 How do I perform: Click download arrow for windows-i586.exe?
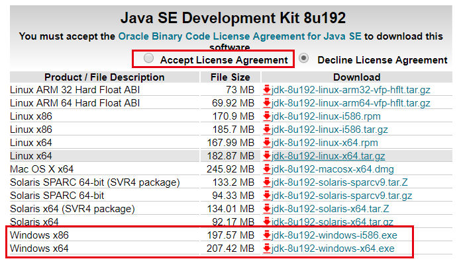click(267, 235)
